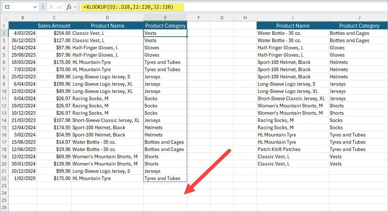Select column I header
The width and height of the screenshot is (388, 212).
pos(293,17)
